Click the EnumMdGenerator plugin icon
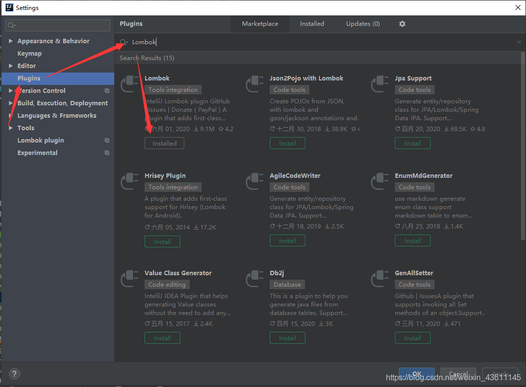The width and height of the screenshot is (526, 387). 380,181
